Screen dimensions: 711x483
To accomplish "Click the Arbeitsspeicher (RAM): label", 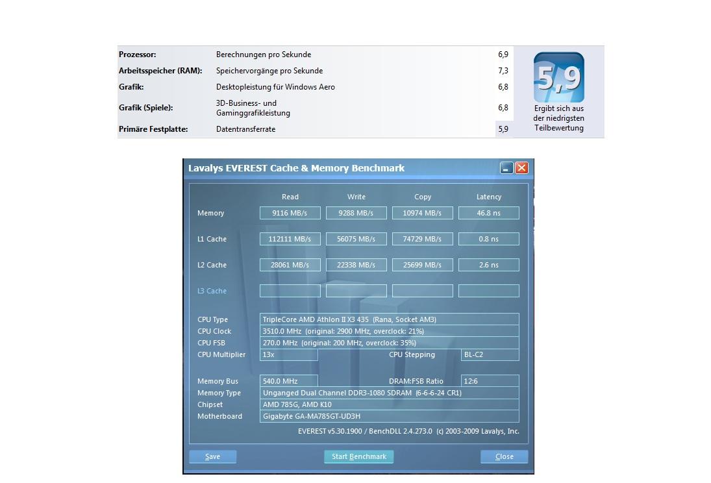I will click(x=160, y=71).
